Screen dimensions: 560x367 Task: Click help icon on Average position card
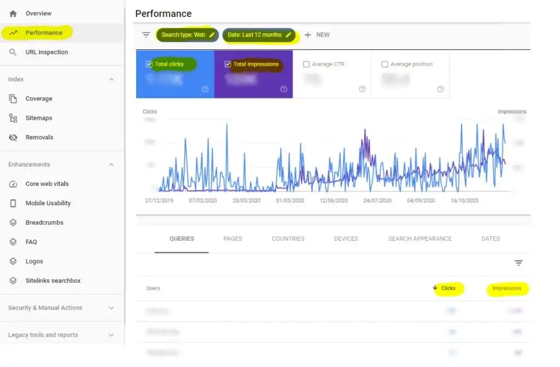tap(440, 89)
